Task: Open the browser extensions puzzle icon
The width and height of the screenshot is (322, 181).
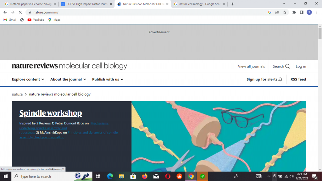Action: coord(294,12)
